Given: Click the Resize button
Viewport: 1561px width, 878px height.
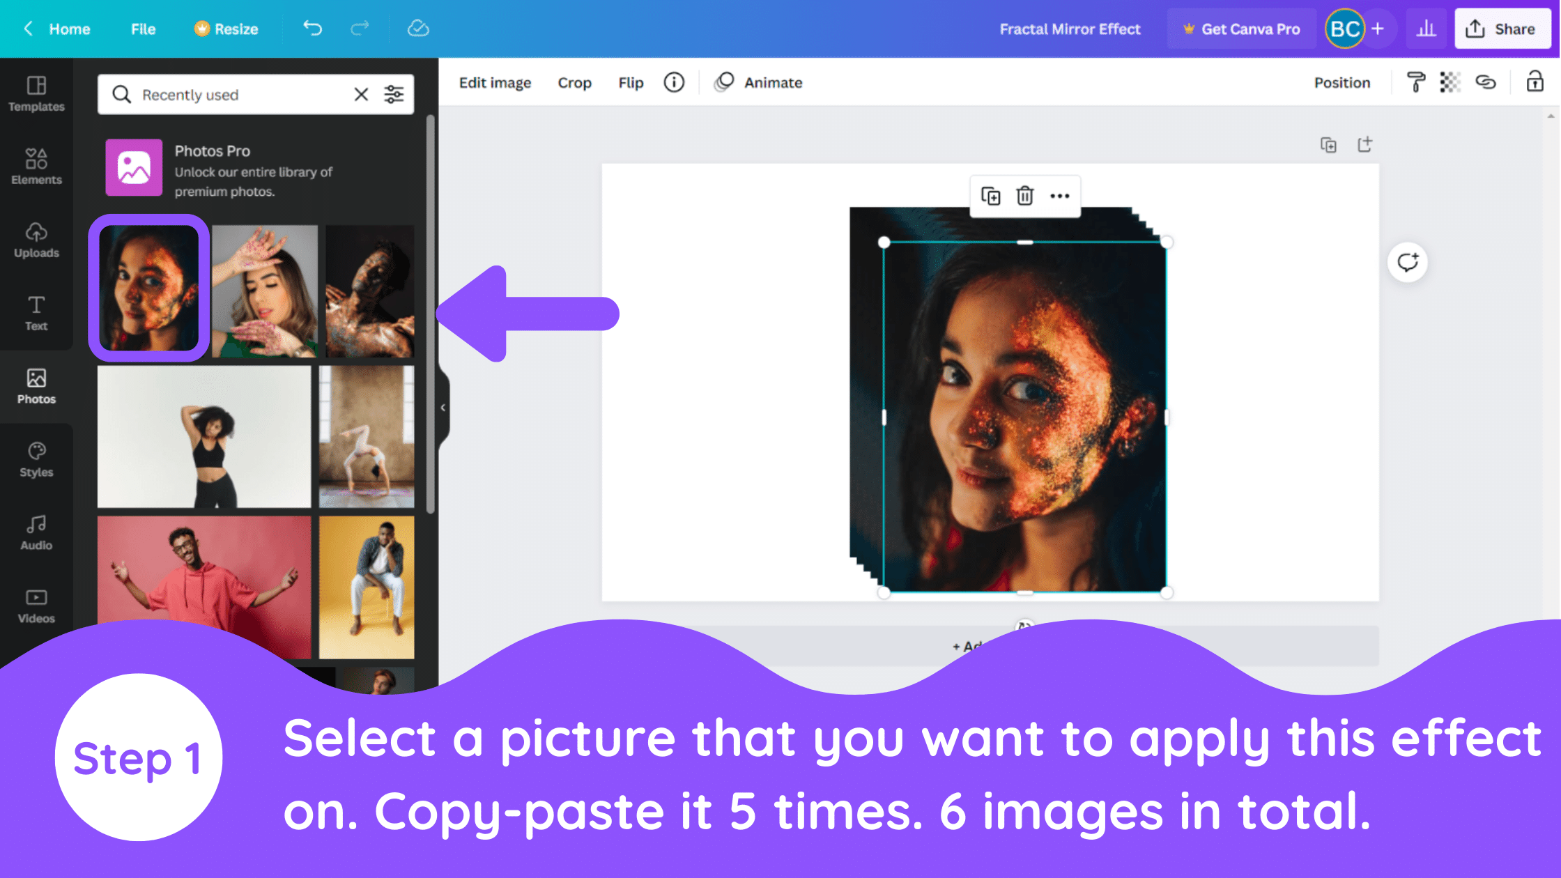Looking at the screenshot, I should pyautogui.click(x=226, y=29).
